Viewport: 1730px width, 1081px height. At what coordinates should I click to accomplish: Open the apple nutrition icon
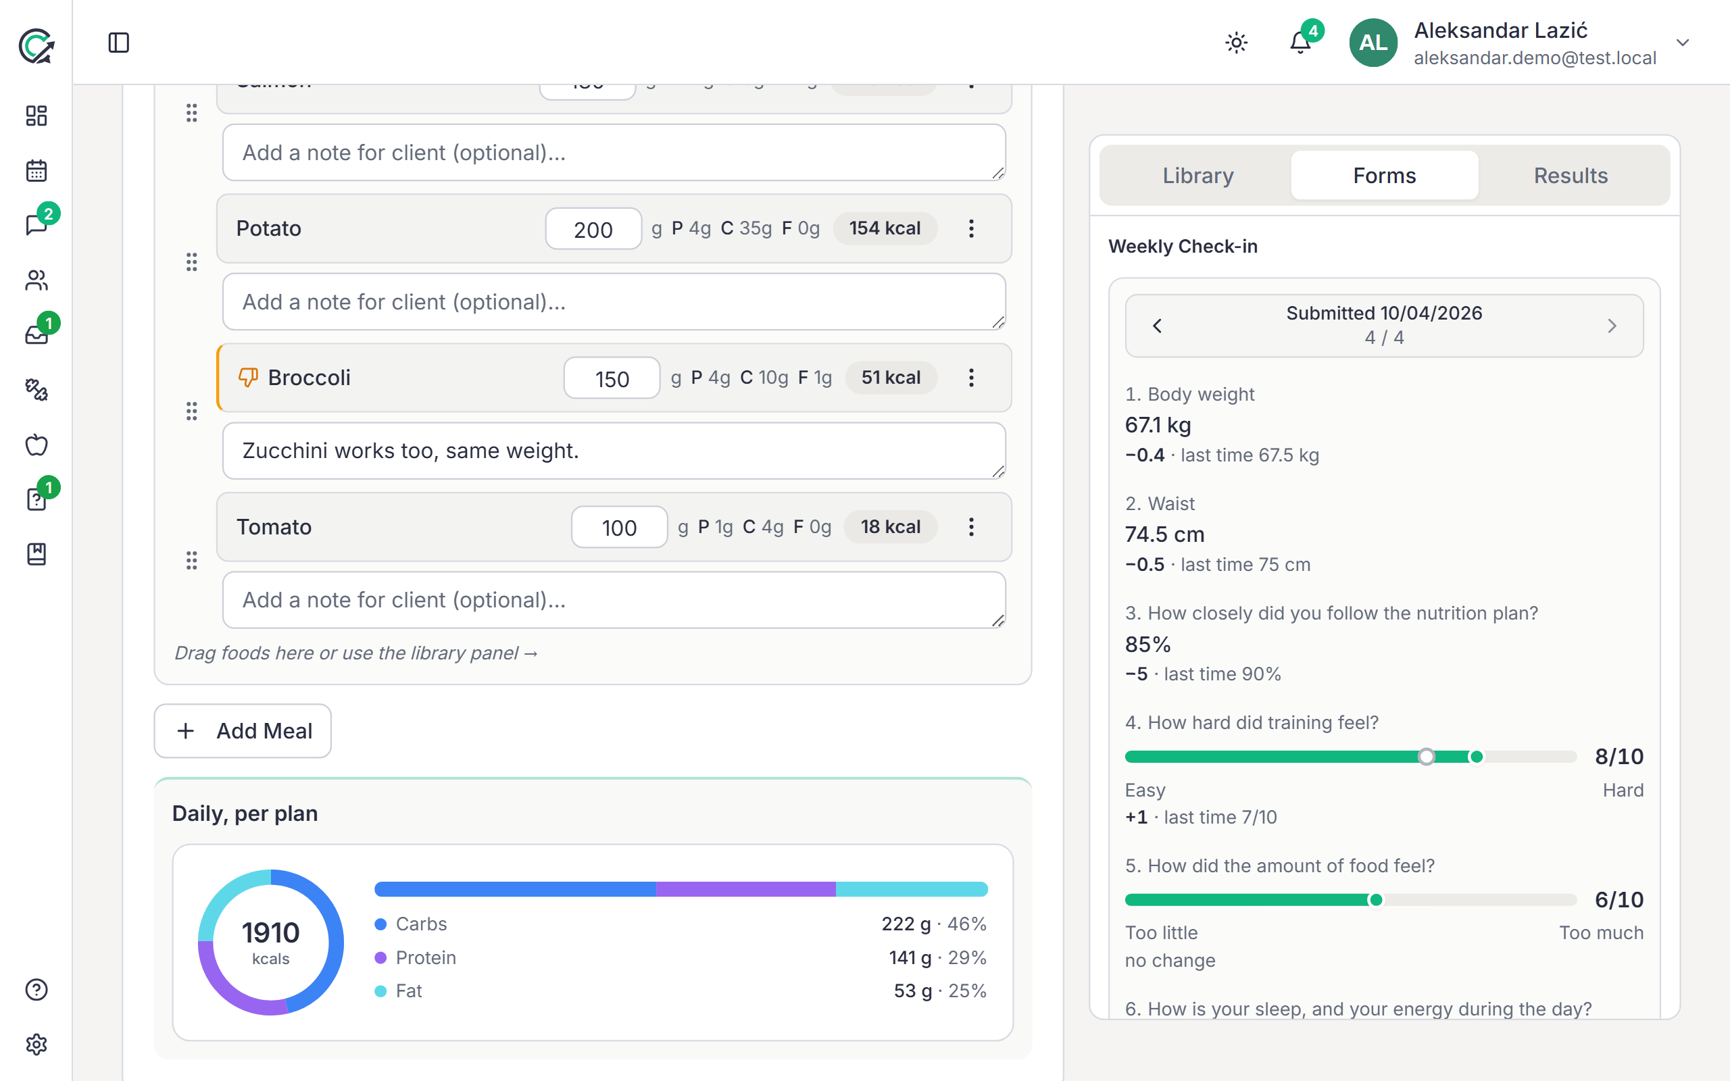36,445
